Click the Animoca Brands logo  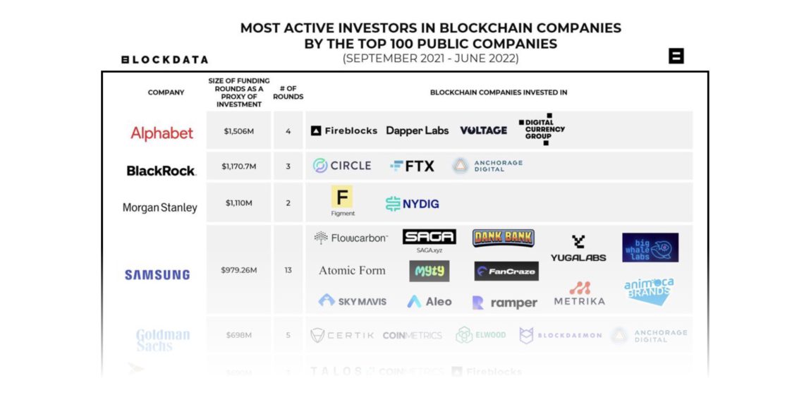point(649,290)
